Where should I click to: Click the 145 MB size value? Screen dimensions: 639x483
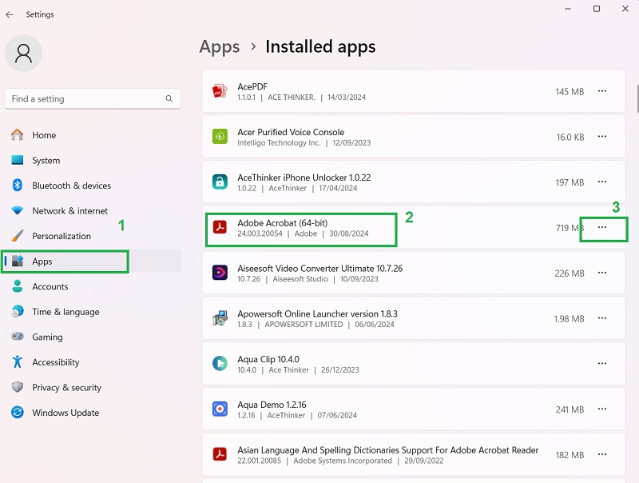(570, 92)
